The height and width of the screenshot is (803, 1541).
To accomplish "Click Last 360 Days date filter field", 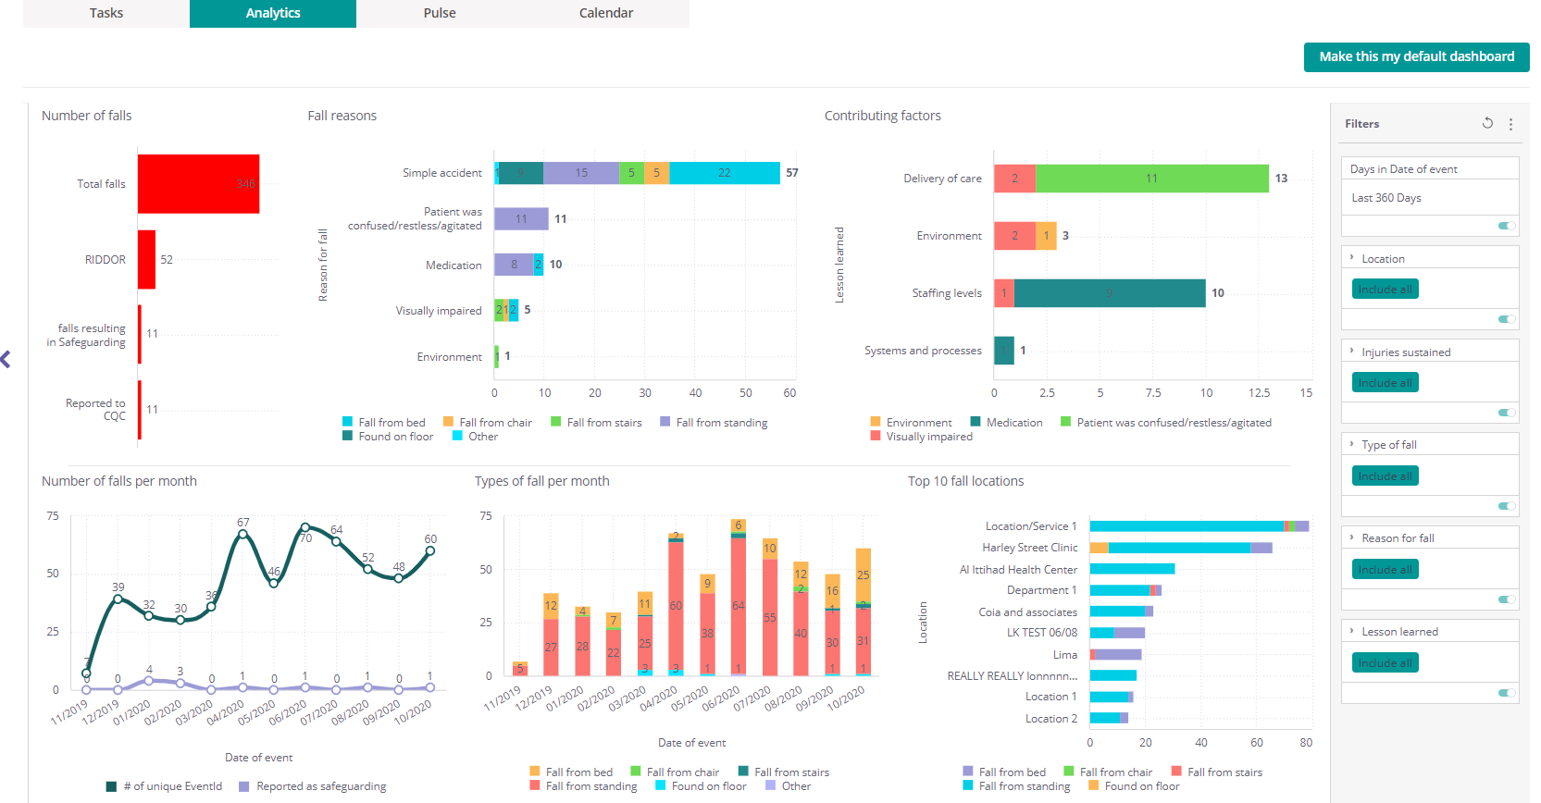I will pyautogui.click(x=1430, y=198).
